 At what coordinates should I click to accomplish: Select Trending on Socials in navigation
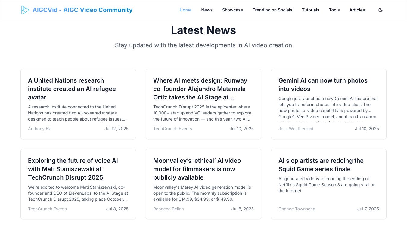click(x=272, y=10)
